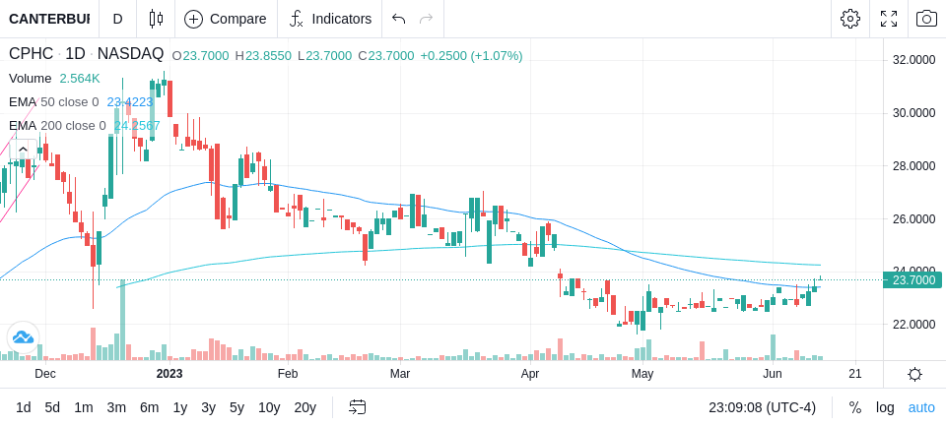The image size is (946, 426).
Task: Click the 32.0000 price axis label
Action: (913, 60)
